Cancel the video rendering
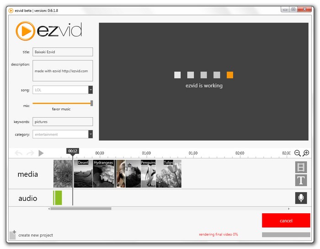Image resolution: width=320 pixels, height=249 pixels. pyautogui.click(x=286, y=221)
